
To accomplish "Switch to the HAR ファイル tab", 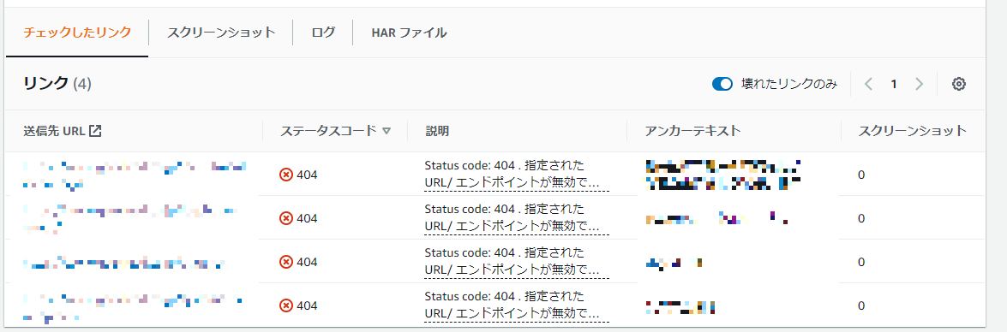I will (x=409, y=33).
